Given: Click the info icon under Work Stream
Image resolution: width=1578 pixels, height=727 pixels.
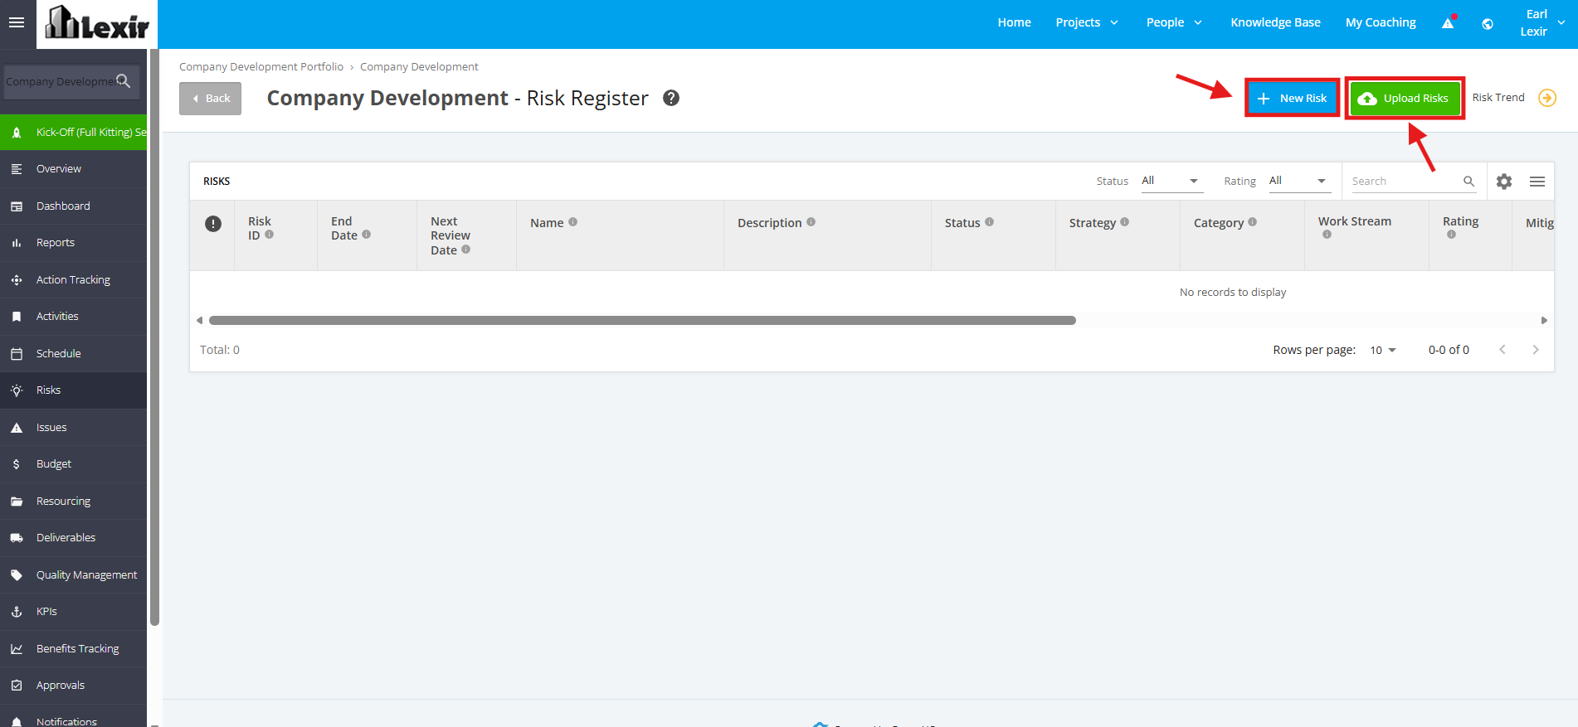Looking at the screenshot, I should click(x=1327, y=235).
